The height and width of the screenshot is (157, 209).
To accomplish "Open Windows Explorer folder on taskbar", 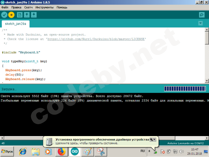I will (35, 152).
